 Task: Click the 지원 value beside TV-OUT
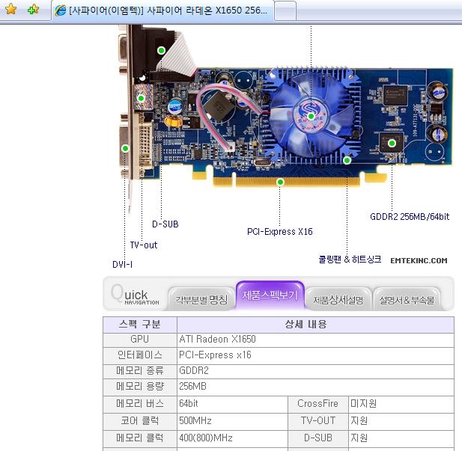[x=359, y=420]
